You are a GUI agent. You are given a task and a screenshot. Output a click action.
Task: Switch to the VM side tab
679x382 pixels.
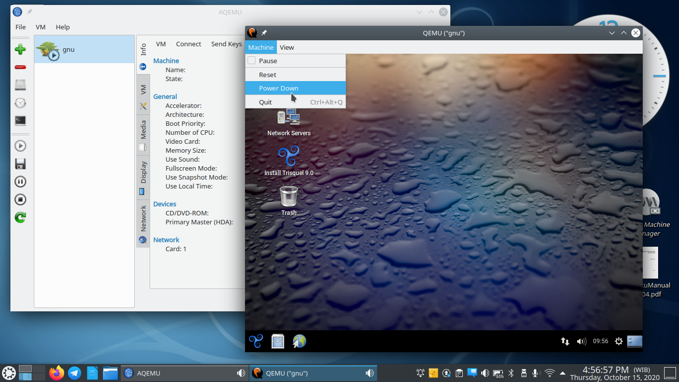click(x=143, y=95)
